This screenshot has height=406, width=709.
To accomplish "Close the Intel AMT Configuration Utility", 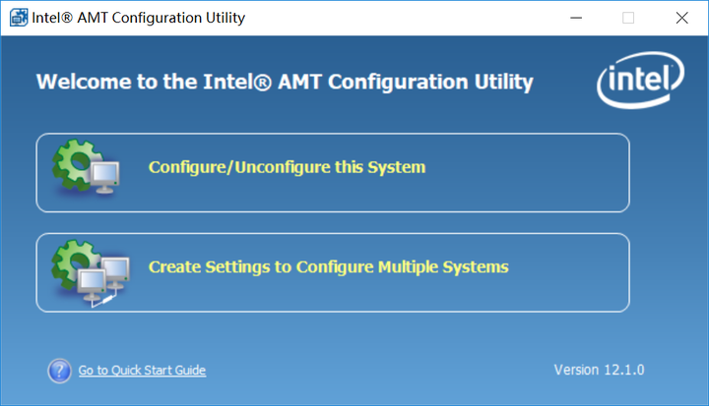I will click(x=681, y=18).
